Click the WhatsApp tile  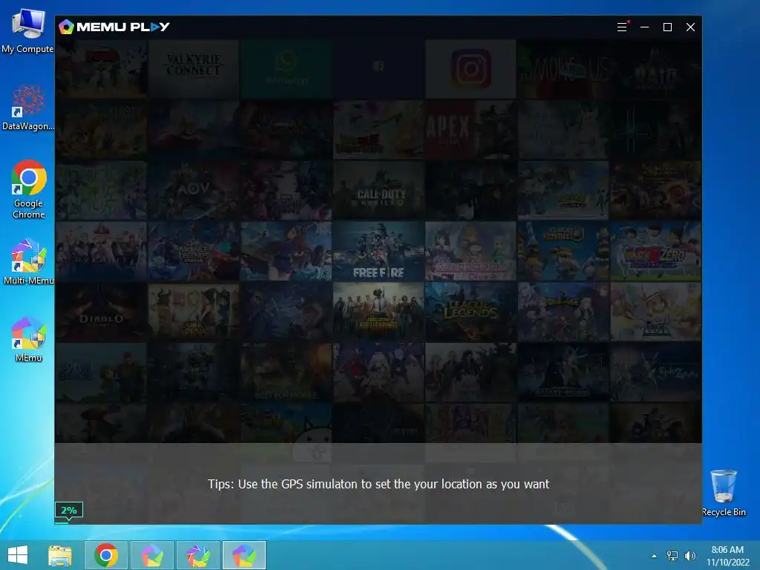(x=286, y=69)
